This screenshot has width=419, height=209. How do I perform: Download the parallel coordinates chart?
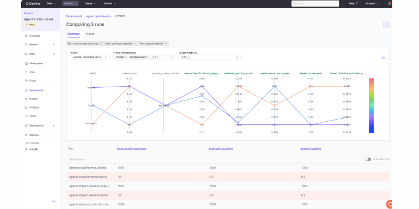pyautogui.click(x=383, y=57)
